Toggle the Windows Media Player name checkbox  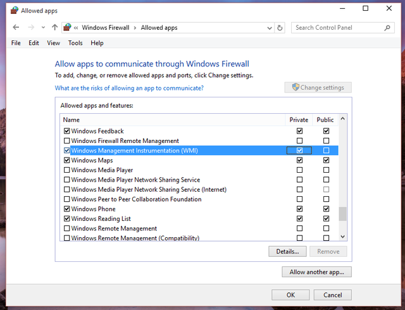(66, 170)
